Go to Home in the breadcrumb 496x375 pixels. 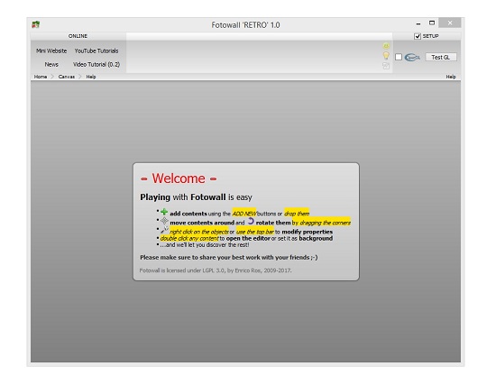click(41, 77)
